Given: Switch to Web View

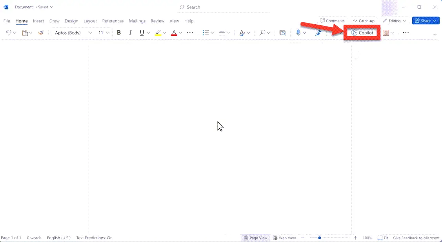Looking at the screenshot, I should click(284, 238).
